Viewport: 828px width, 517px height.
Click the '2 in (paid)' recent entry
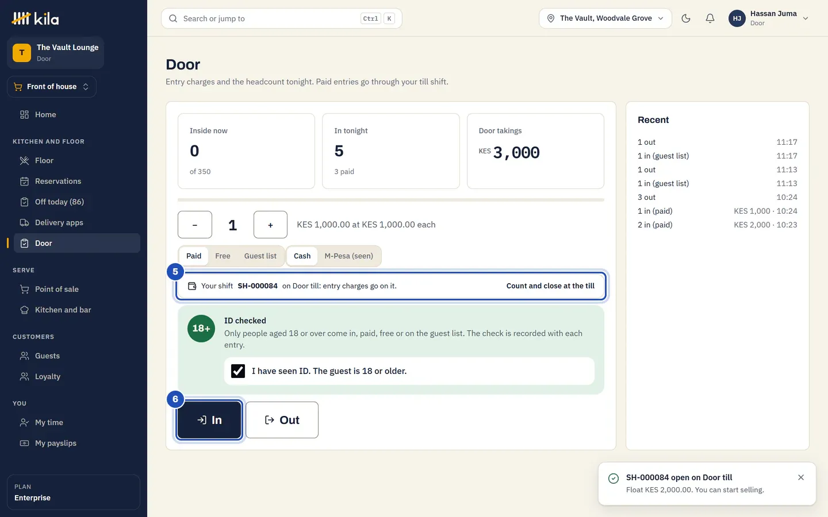(717, 225)
